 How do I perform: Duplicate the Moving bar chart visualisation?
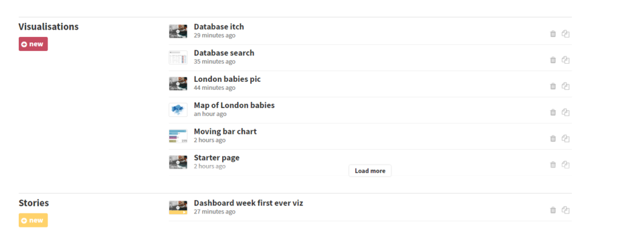(x=566, y=138)
